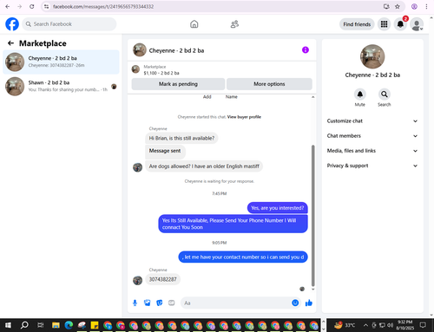
Task: Open File Explorer from taskbar
Action: (x=56, y=325)
